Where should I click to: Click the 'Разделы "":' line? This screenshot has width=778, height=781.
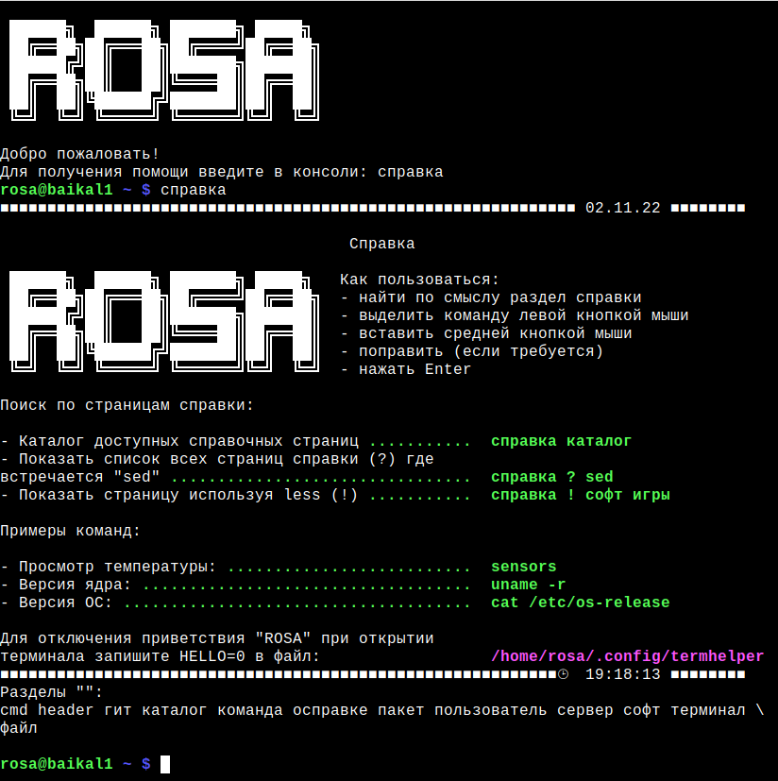point(51,692)
